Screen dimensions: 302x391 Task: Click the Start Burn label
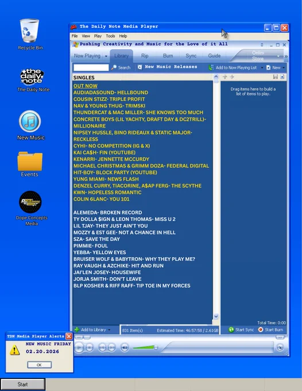[x=274, y=329]
